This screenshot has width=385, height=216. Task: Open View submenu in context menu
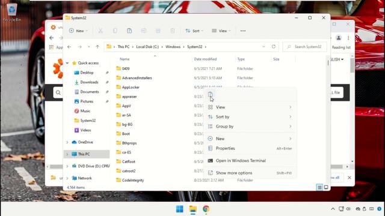(x=250, y=107)
